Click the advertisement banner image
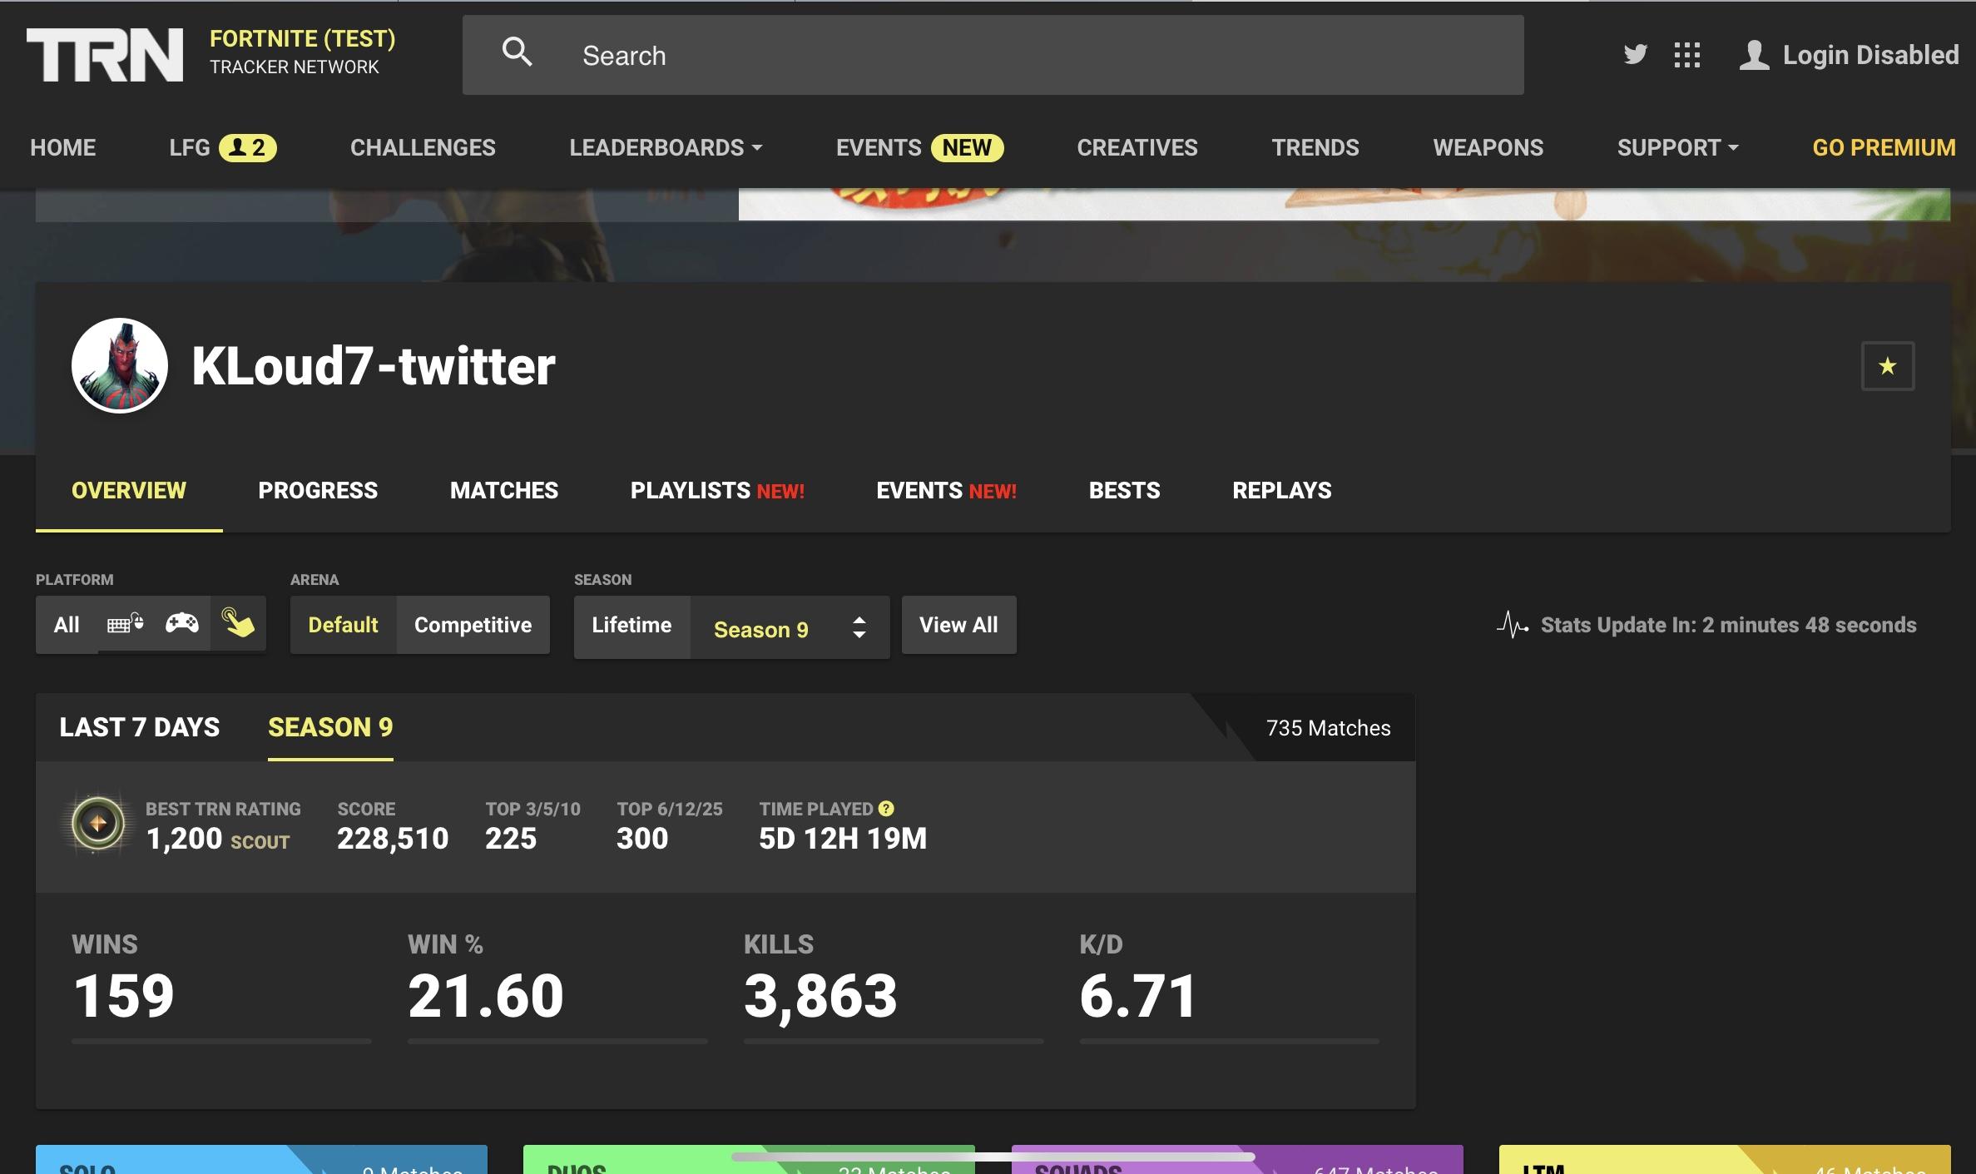This screenshot has height=1174, width=1976. (x=1344, y=205)
